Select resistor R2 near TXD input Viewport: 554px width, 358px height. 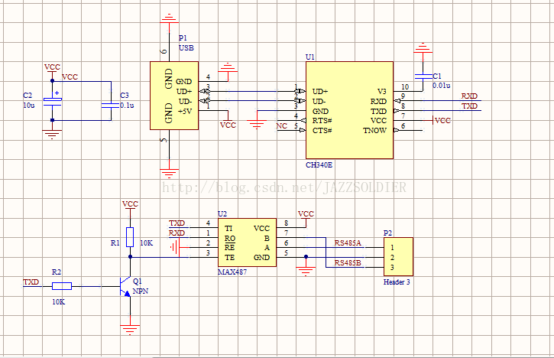(x=62, y=286)
